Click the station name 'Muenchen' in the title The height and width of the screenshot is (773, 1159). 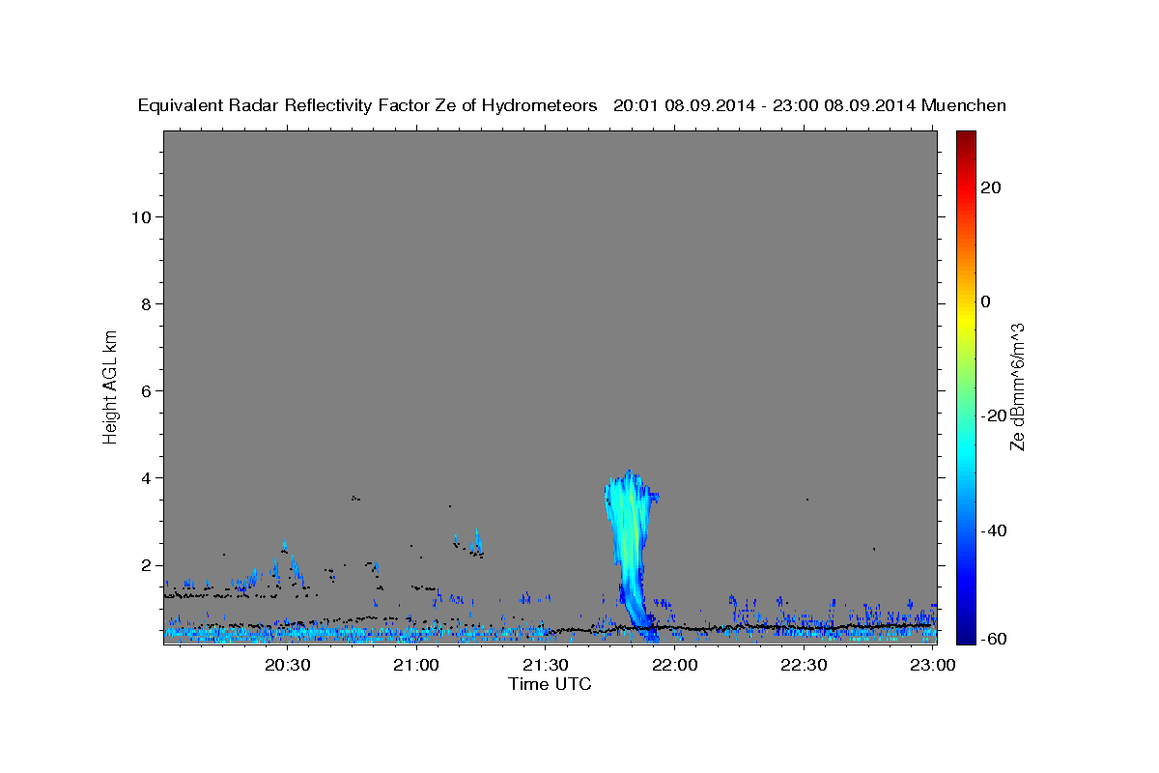(x=964, y=105)
